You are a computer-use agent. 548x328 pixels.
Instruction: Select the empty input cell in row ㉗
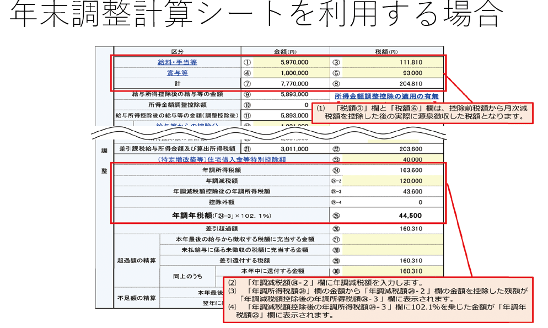[393, 239]
